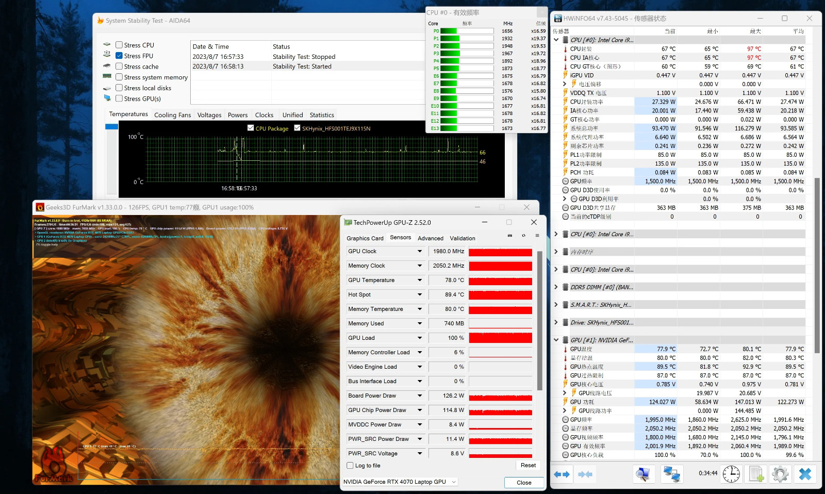
Task: Click icon of DDR5 DIMM [#0] row
Action: point(565,287)
